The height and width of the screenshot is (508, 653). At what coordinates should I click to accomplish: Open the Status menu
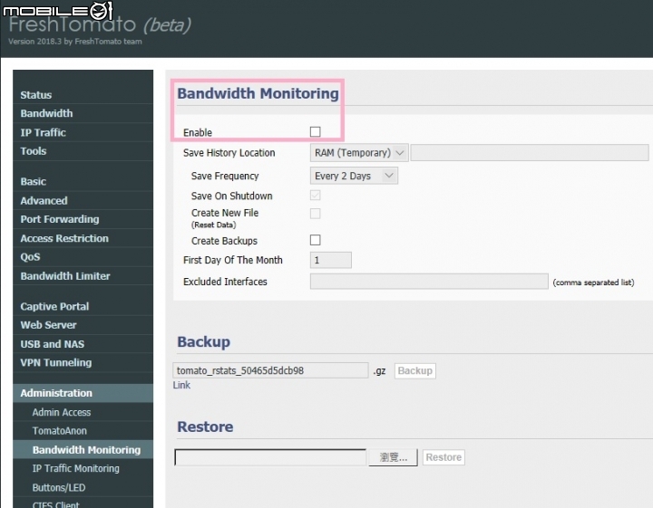tap(83, 95)
